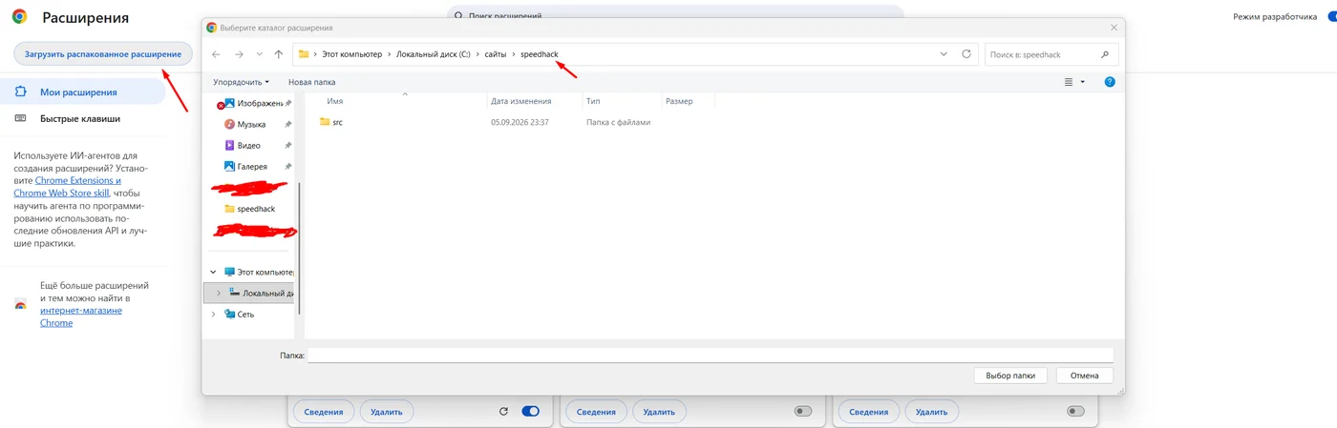Disable the first extension toggle
Viewport: 1337px width, 428px height.
coord(530,412)
